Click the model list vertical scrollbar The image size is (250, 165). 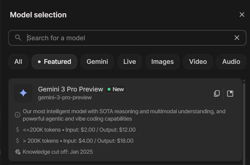click(244, 123)
